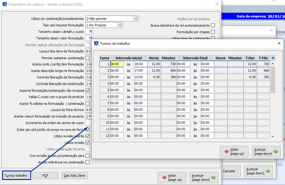This screenshot has width=285, height=185.
Task: Click Avançar in the Turnos de trabalho dialog
Action: [266, 152]
